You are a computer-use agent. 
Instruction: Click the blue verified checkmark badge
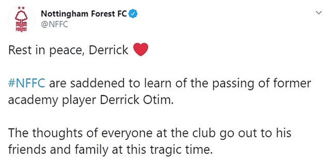(134, 14)
